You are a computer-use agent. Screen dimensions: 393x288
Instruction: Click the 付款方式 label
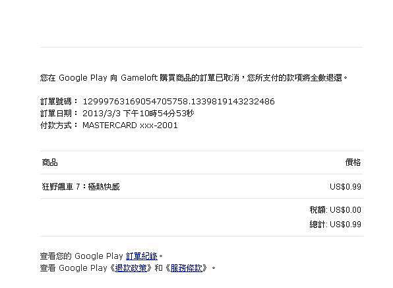pyautogui.click(x=56, y=126)
